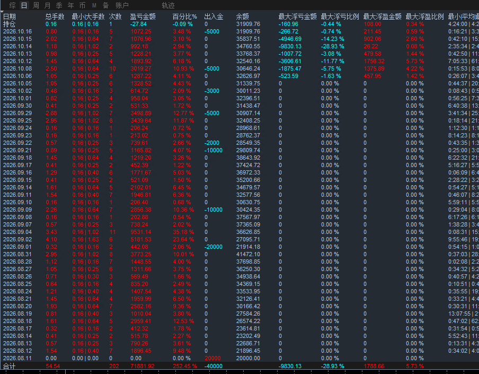Sort by the 最大浮盈比例 column header
Image resolution: width=479 pixels, height=374 pixels.
[x=424, y=16]
